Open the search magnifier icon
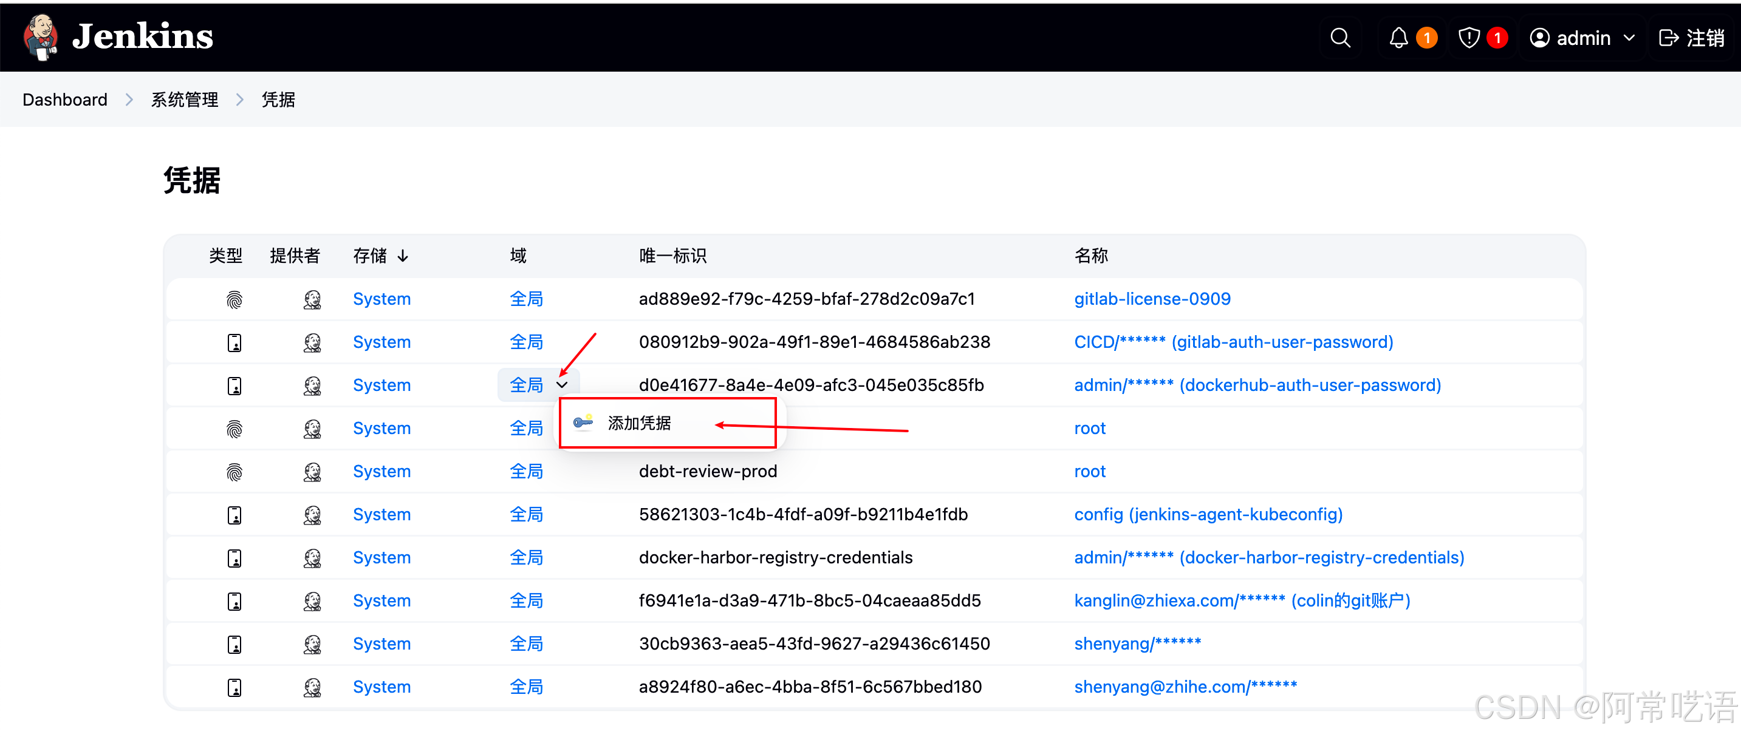The image size is (1741, 737). click(1340, 38)
